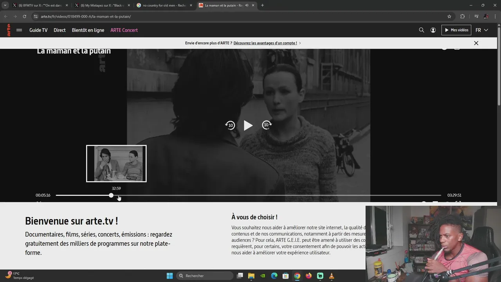Viewport: 501px width, 282px height.
Task: Open the green Streamlabs taskbar icon
Action: pos(320,276)
